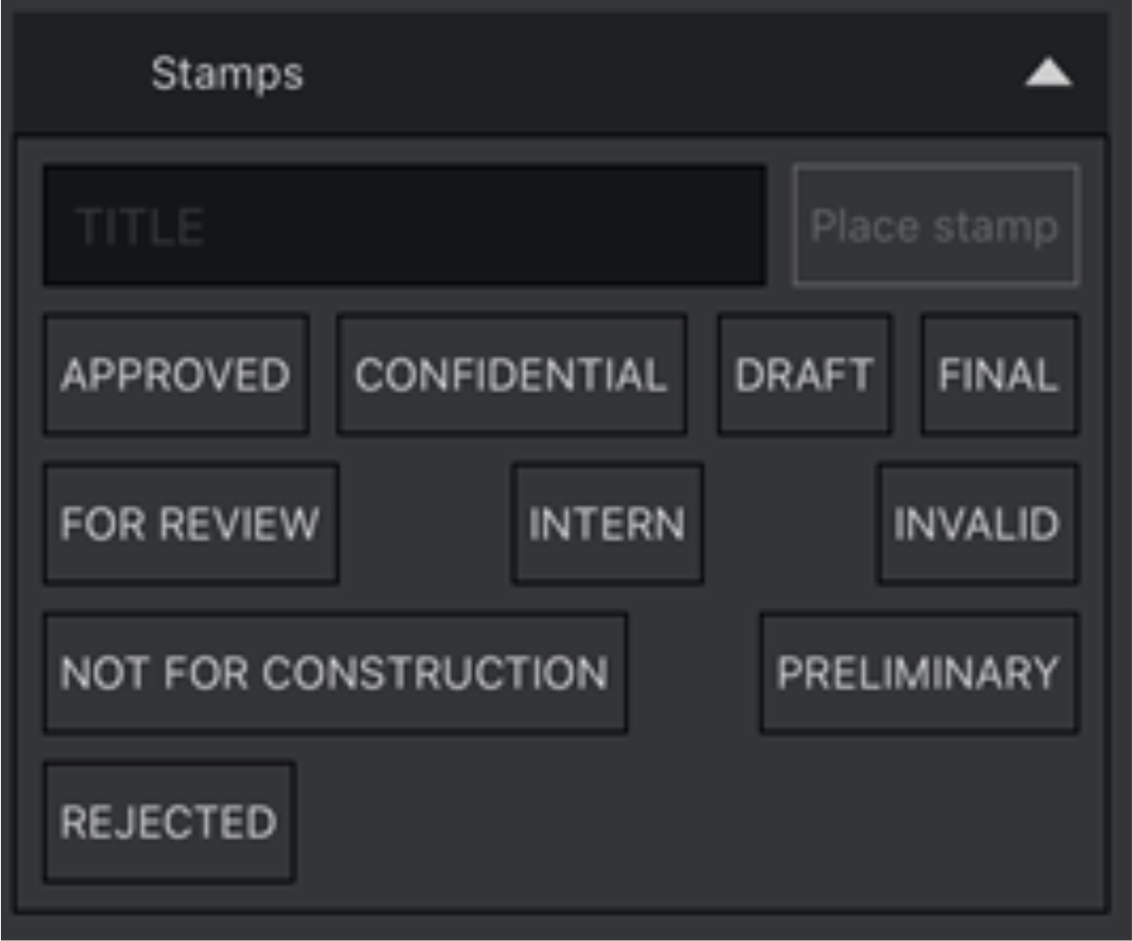
Task: Select the INTERN stamp
Action: 607,524
